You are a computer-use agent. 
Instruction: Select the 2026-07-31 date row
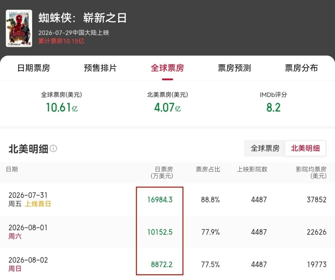pos(167,199)
